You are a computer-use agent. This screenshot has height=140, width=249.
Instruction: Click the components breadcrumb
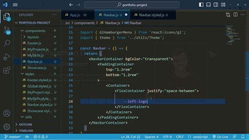84,23
